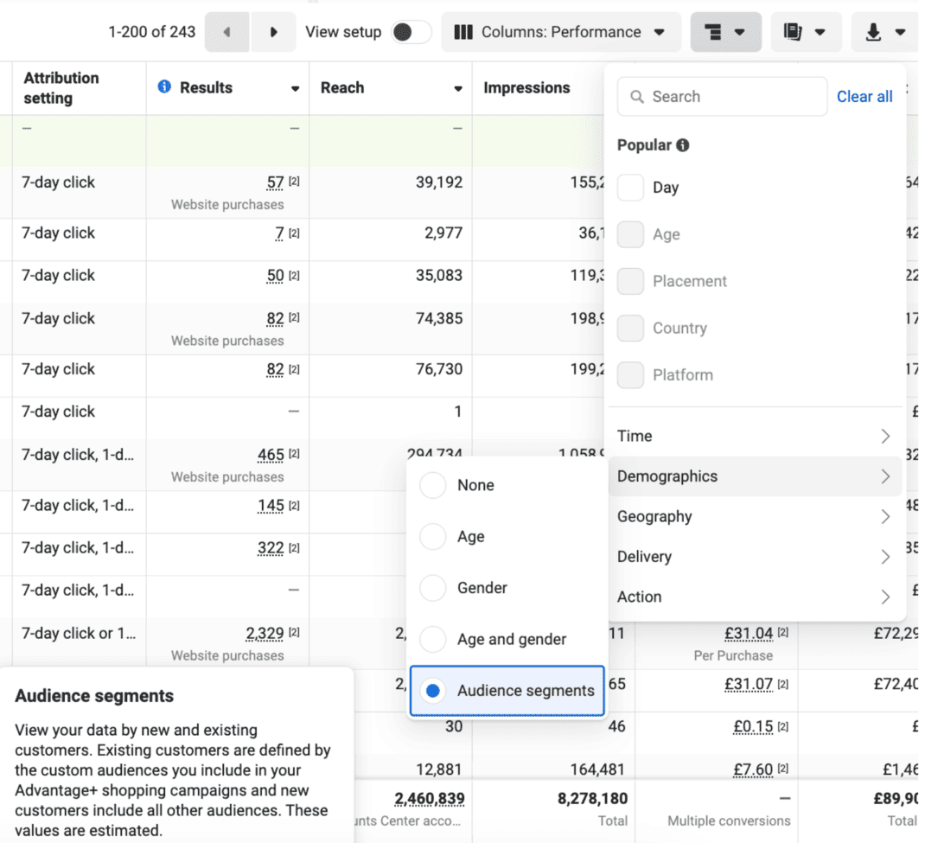925x843 pixels.
Task: Check the Age checkbox under Popular
Action: tap(630, 234)
